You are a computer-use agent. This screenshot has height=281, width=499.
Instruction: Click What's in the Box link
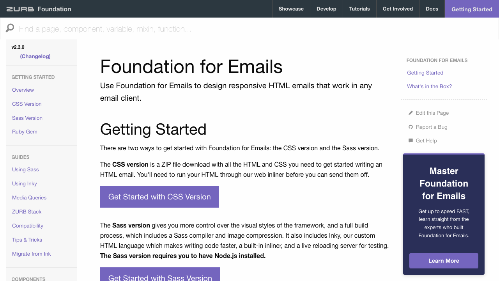point(429,86)
